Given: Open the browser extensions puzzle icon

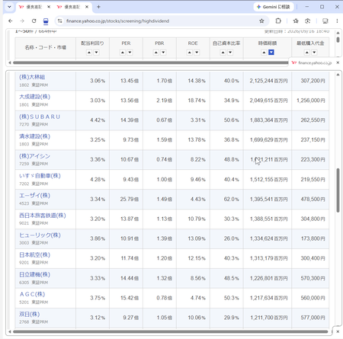Looking at the screenshot, I should 278,21.
